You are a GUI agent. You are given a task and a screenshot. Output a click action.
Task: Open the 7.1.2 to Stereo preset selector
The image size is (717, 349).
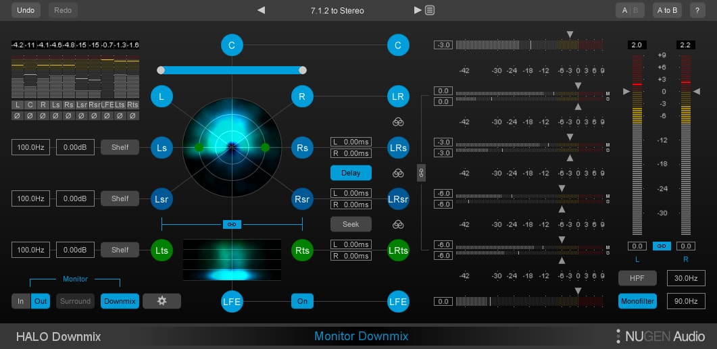[337, 11]
